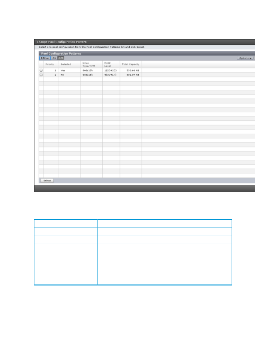Click the Filter button

click(45, 58)
